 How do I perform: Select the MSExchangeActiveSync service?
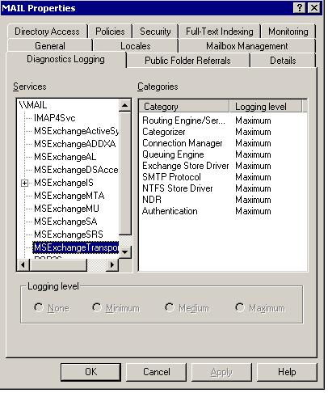pos(76,131)
